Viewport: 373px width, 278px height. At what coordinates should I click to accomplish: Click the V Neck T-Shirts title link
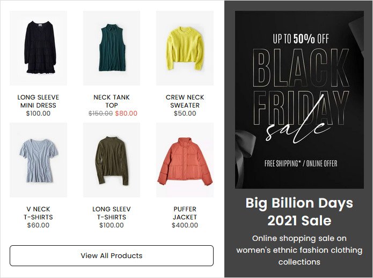[38, 213]
